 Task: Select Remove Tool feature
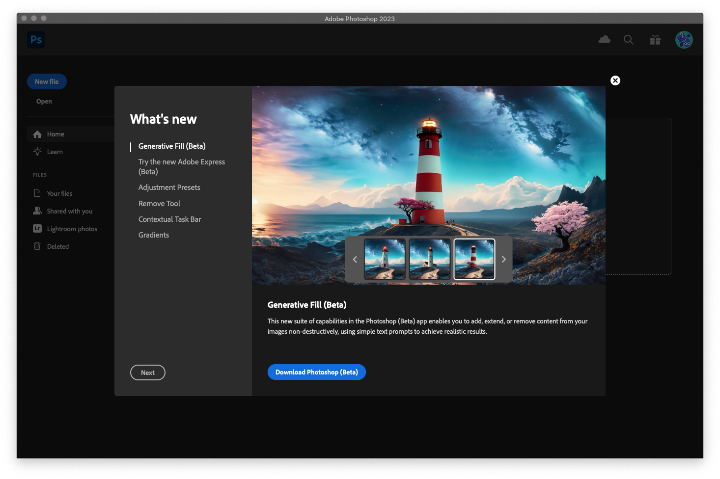click(x=159, y=203)
